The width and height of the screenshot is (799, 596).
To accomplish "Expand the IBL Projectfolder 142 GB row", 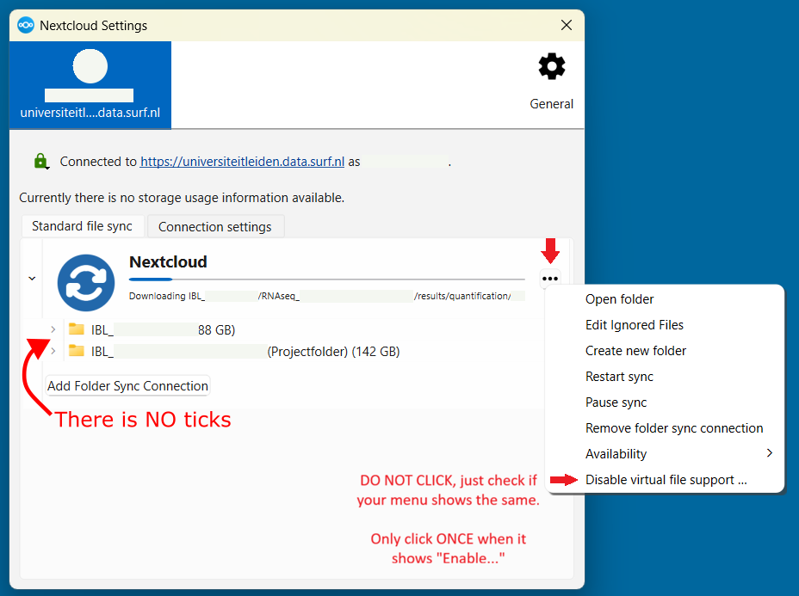I will point(53,351).
